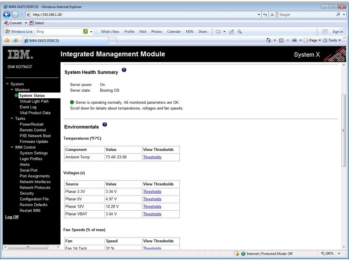349x261 pixels.
Task: Open the Tools dropdown menu
Action: (x=332, y=41)
